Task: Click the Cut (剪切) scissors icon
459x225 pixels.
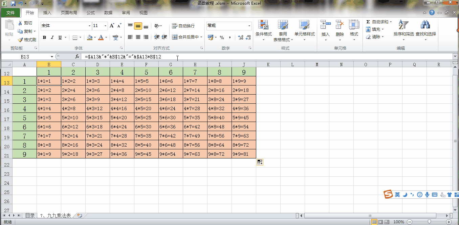Action: (20, 23)
